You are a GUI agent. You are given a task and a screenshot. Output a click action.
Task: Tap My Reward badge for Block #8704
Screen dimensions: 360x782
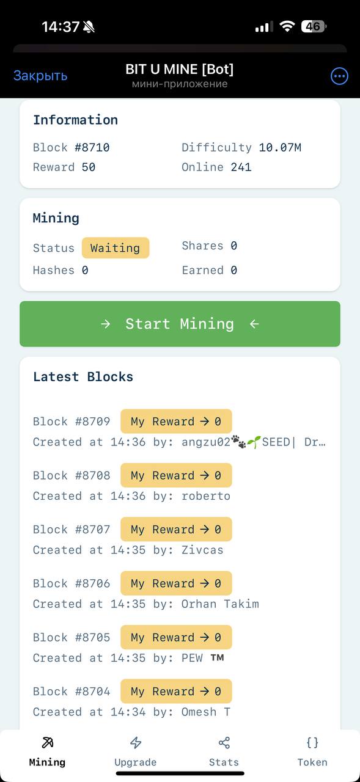(176, 692)
